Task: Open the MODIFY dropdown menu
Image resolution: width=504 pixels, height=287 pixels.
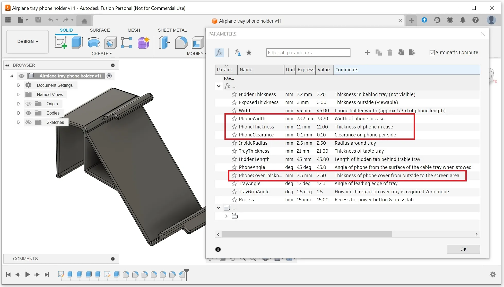Action: pyautogui.click(x=196, y=54)
